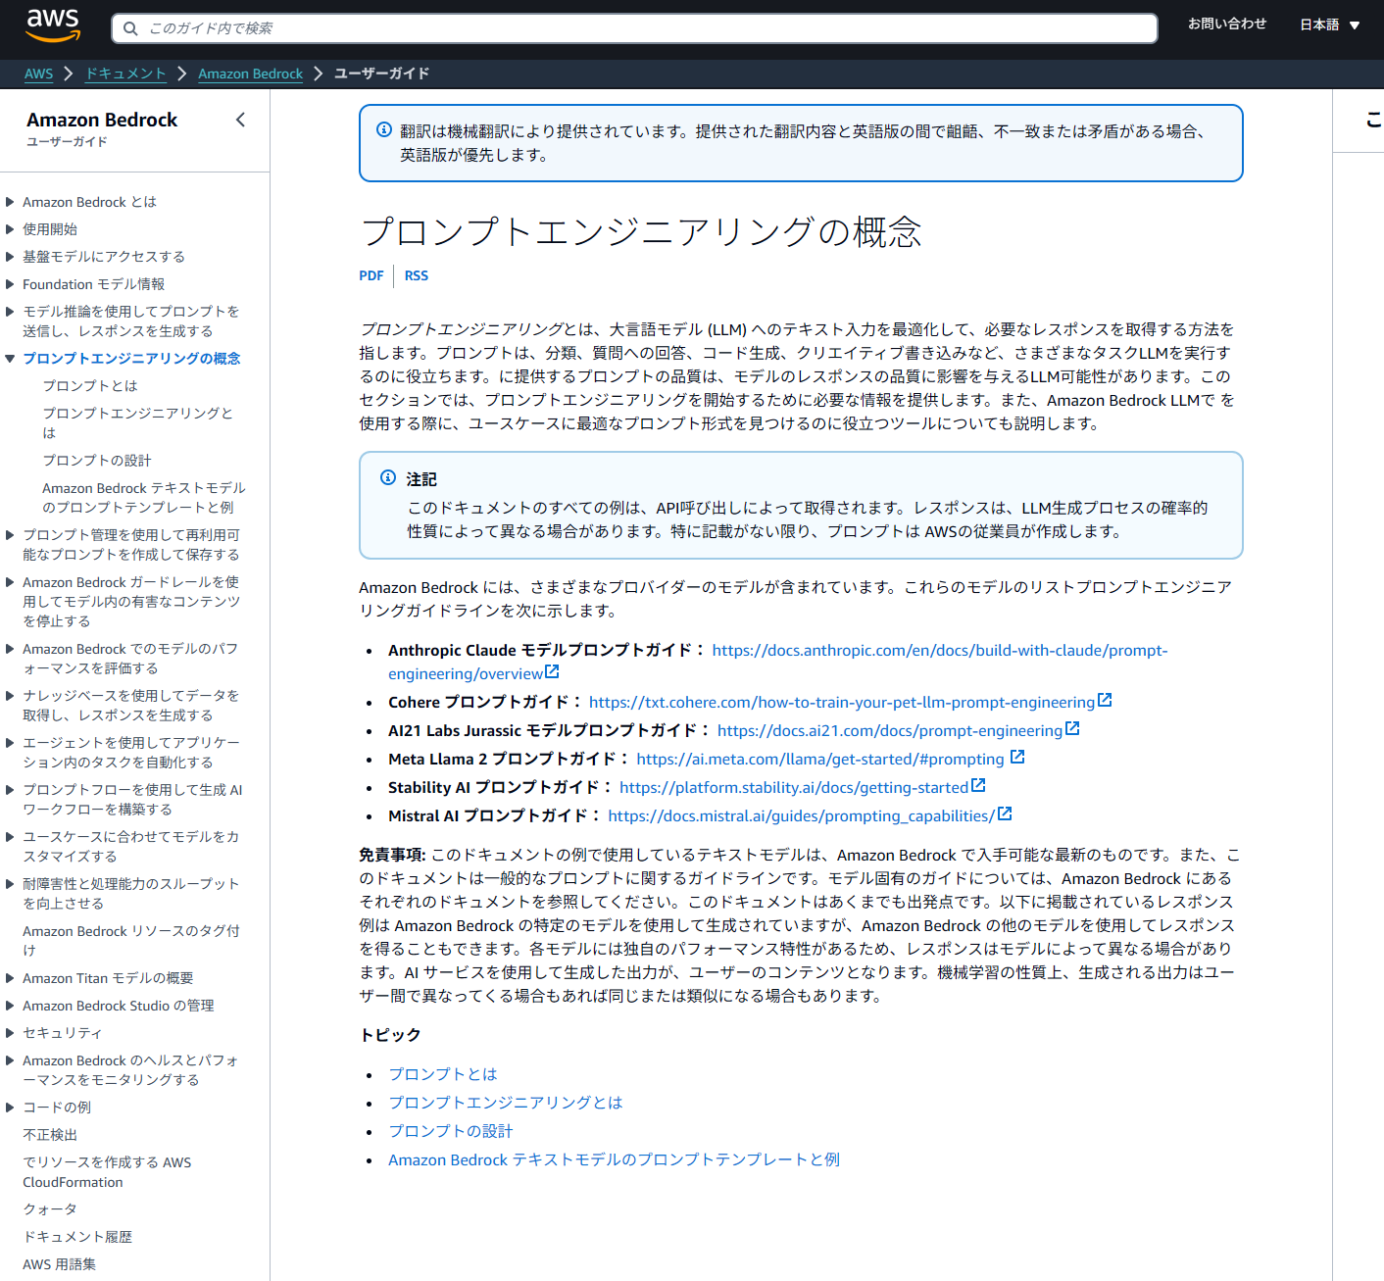
Task: Click the search magnifier icon
Action: pyautogui.click(x=130, y=28)
